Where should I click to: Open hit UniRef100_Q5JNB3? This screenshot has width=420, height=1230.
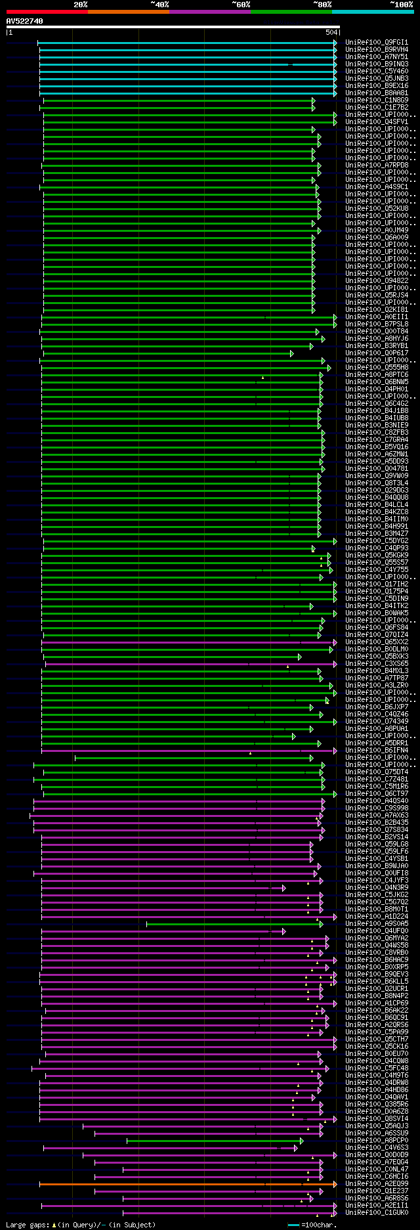click(x=377, y=79)
